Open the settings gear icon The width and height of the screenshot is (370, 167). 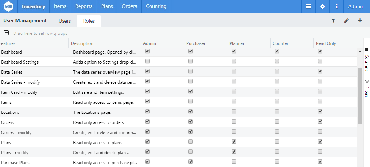click(322, 6)
